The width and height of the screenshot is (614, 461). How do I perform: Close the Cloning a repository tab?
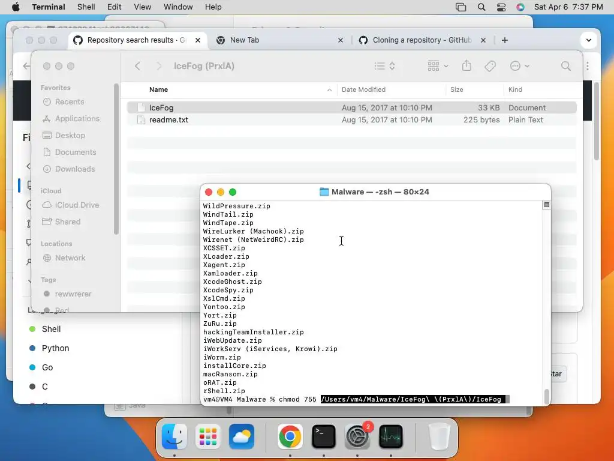(483, 40)
